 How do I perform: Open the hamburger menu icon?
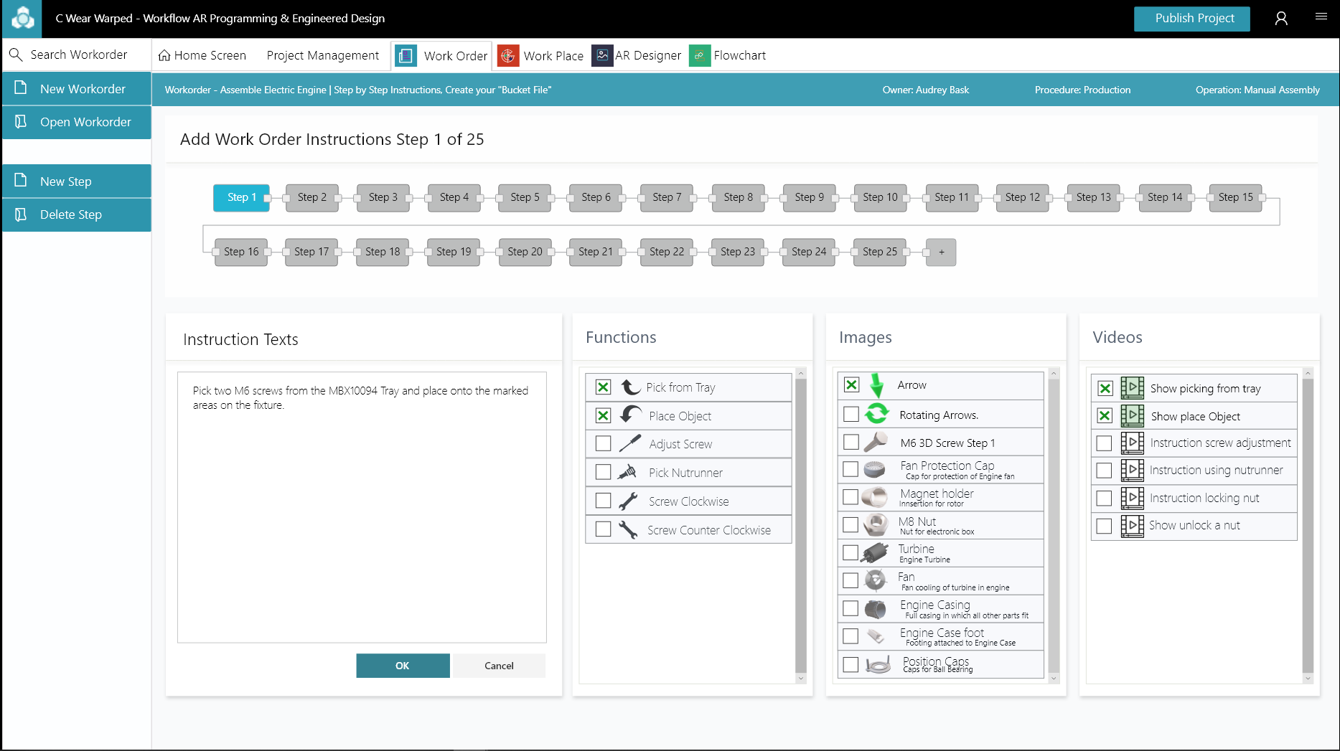point(1321,16)
